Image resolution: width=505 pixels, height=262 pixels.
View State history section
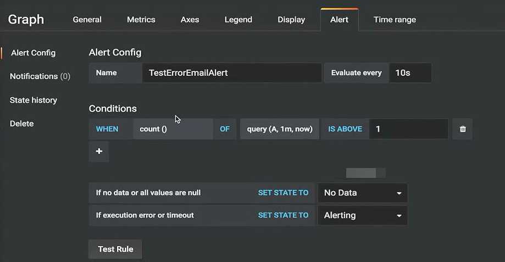click(34, 100)
